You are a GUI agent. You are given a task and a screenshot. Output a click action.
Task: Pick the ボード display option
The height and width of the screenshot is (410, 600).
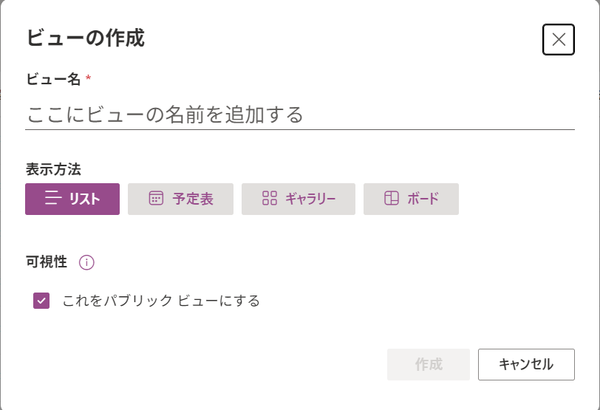(411, 199)
